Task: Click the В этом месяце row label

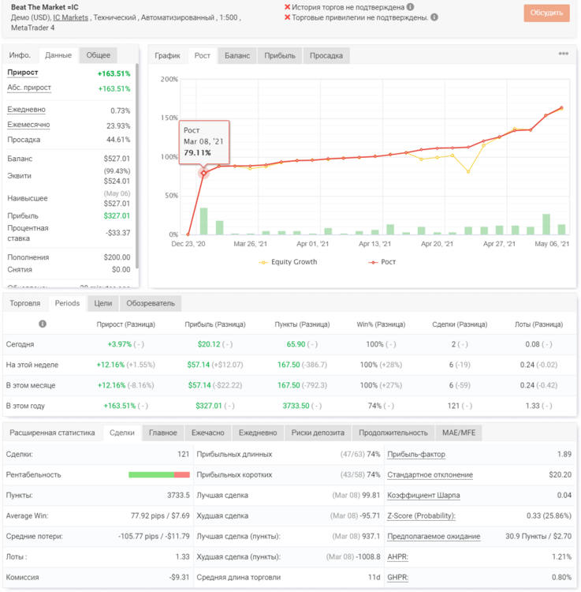Action: coord(31,385)
